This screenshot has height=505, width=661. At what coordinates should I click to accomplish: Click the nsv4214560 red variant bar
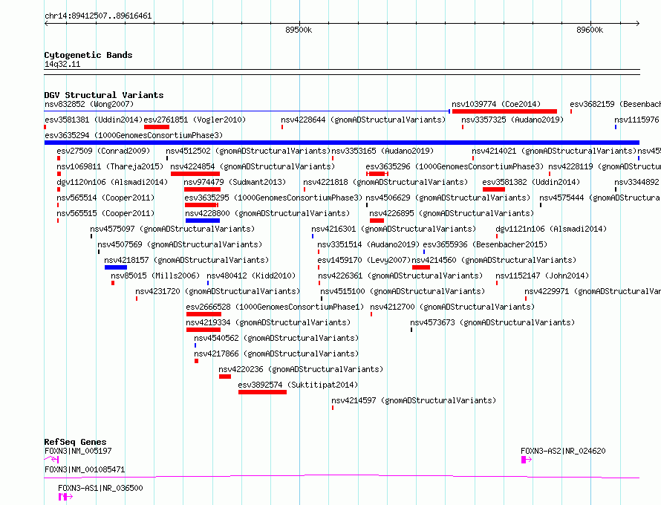click(420, 267)
